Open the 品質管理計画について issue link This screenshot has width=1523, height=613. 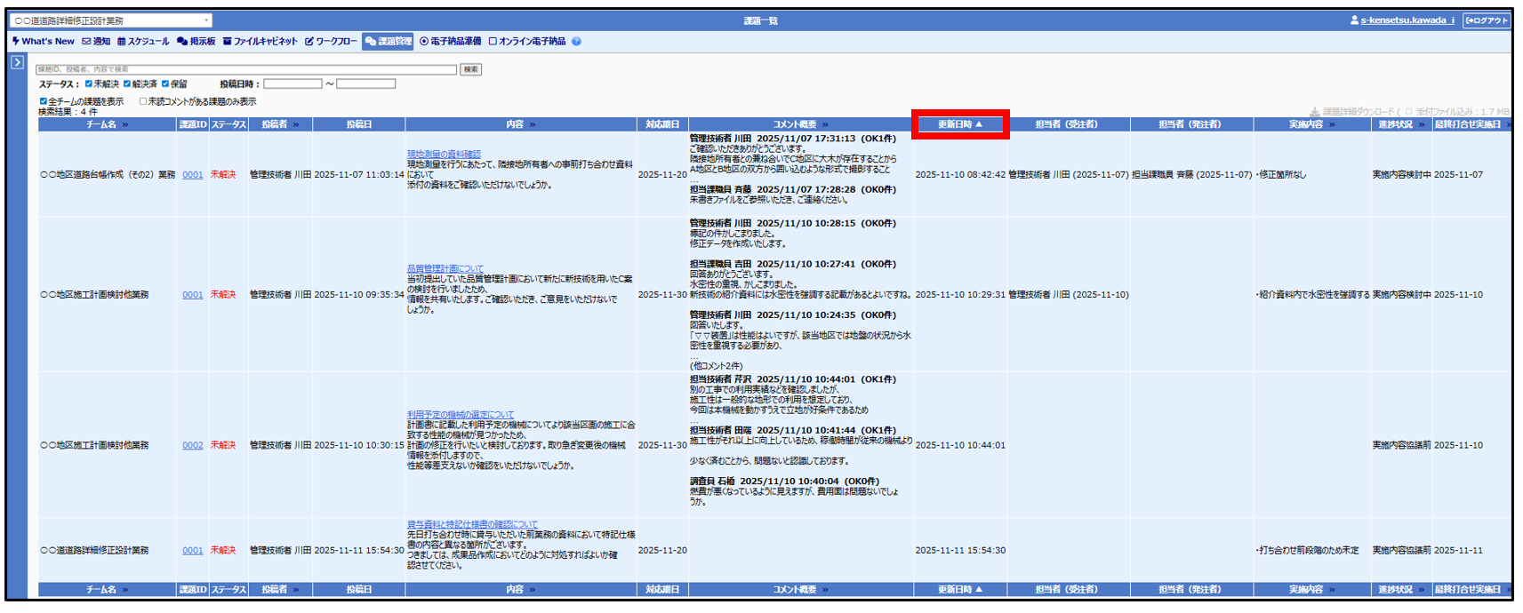click(445, 268)
